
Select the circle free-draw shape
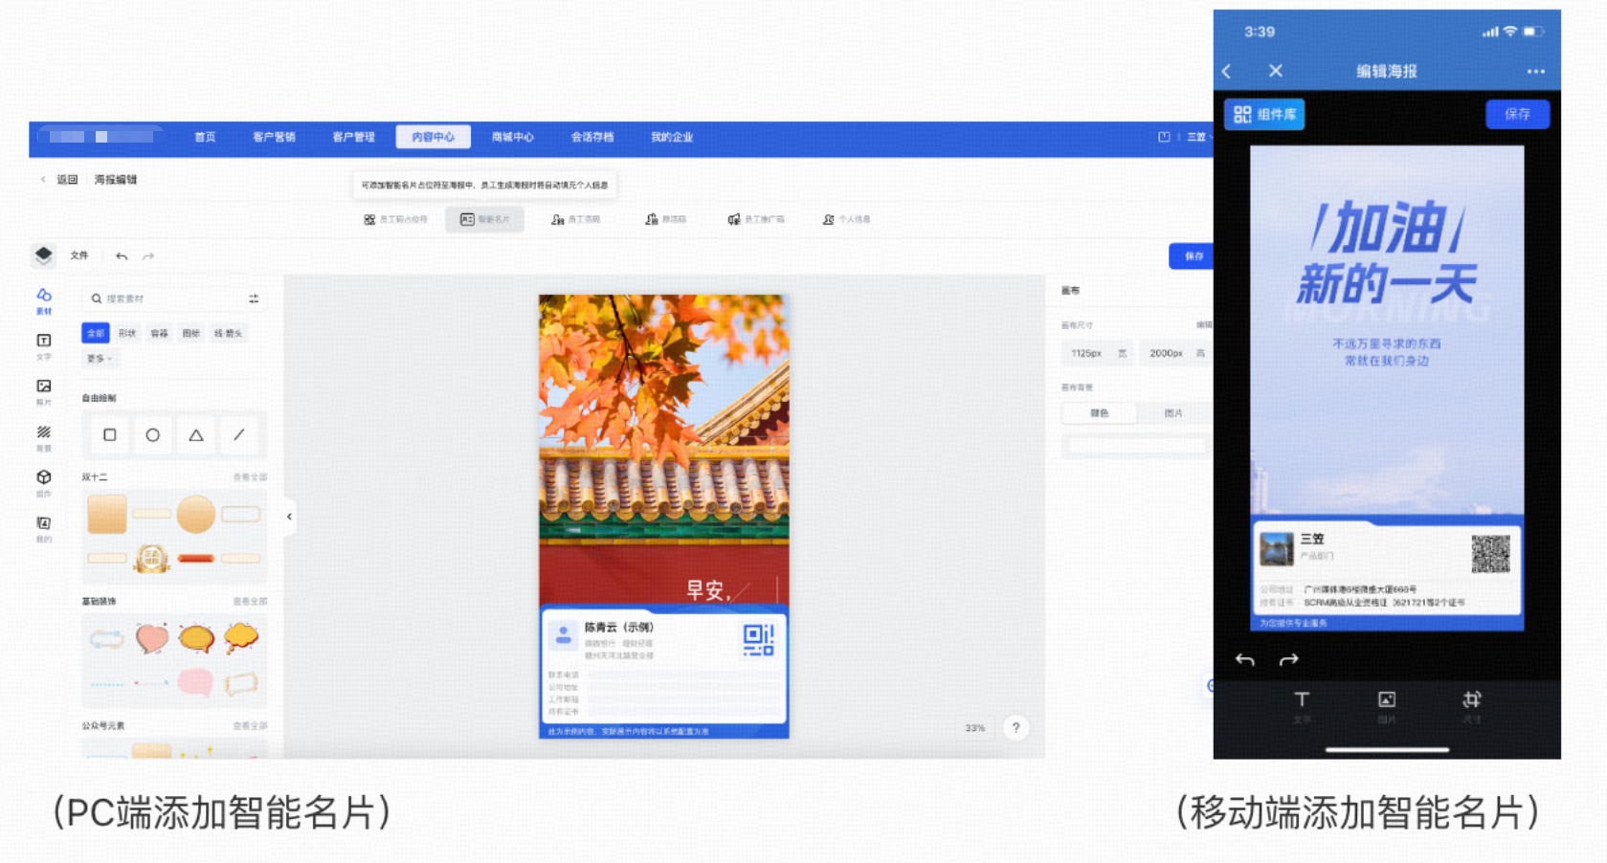(x=152, y=434)
